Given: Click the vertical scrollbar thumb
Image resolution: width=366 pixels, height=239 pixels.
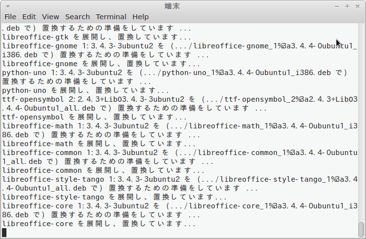Looking at the screenshot, I should pos(362,229).
